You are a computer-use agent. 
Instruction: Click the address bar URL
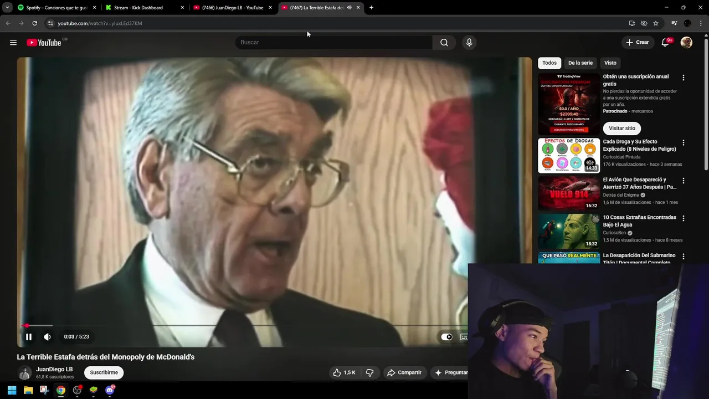click(100, 23)
